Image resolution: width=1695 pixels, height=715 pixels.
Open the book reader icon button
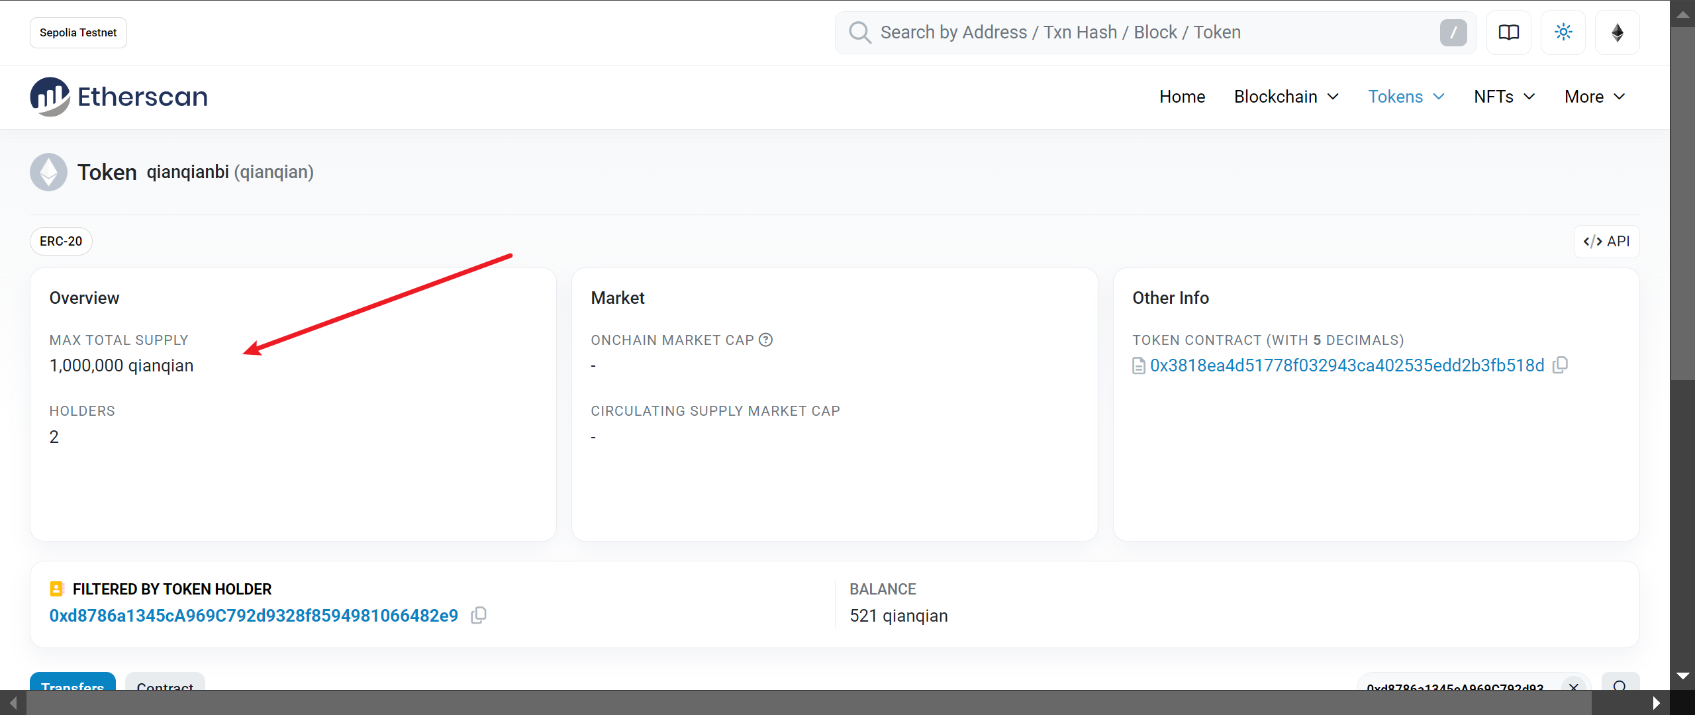coord(1508,32)
